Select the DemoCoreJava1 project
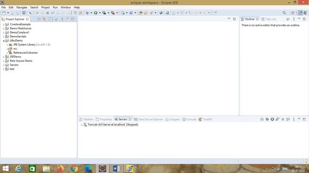 [x=19, y=32]
